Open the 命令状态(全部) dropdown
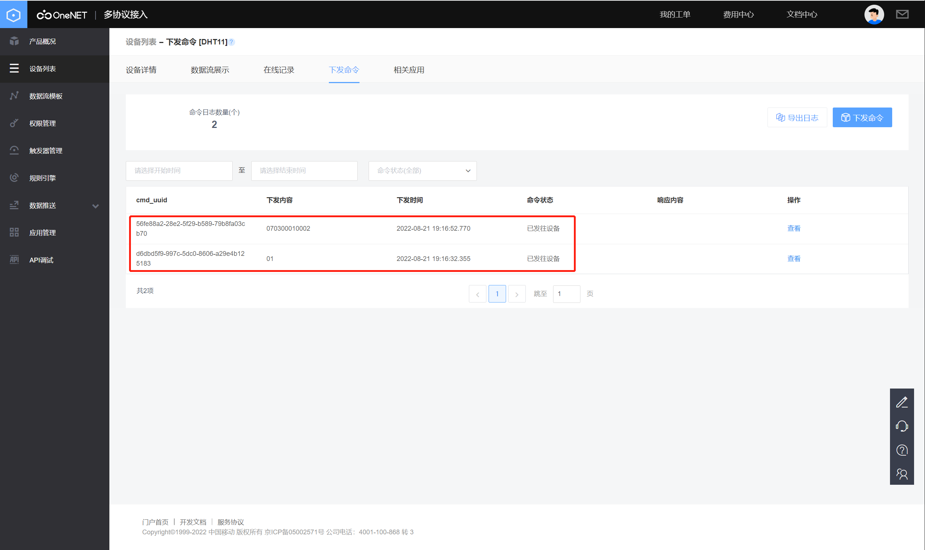Image resolution: width=925 pixels, height=550 pixels. point(422,171)
